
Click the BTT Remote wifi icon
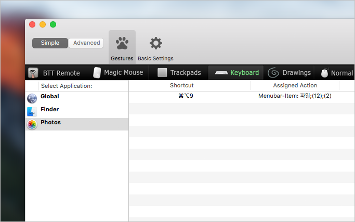click(33, 73)
